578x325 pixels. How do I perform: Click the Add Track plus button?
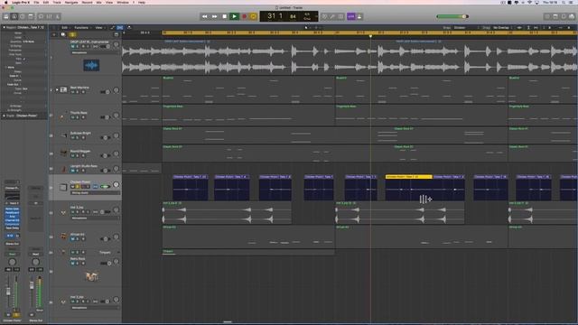(x=54, y=34)
